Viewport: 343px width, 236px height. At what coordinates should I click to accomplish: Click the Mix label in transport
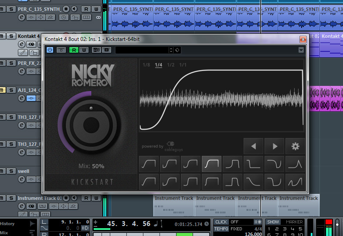(x=4, y=233)
